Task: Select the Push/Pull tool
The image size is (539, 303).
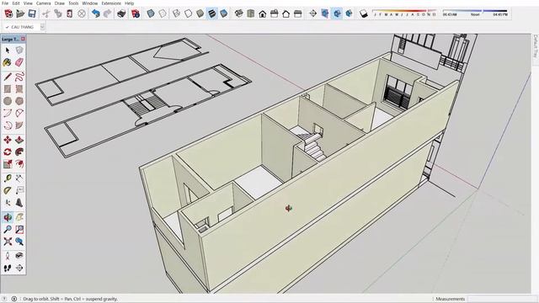Action: pos(19,140)
